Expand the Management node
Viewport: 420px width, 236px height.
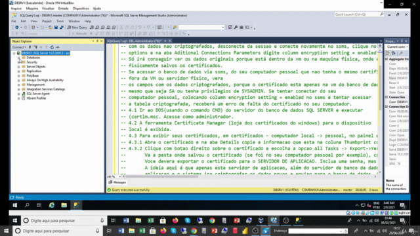point(19,85)
